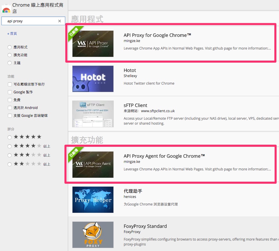This screenshot has width=279, height=251.
Task: Go back via the 首頁 link
Action: click(x=12, y=33)
